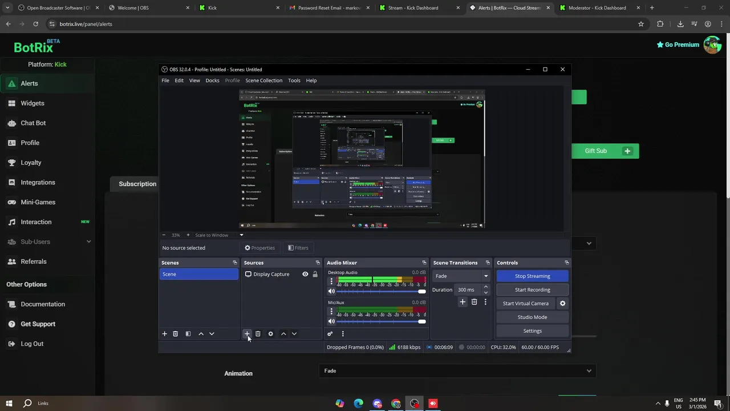Delete the scene transition with trash icon
The image size is (730, 411).
click(474, 302)
